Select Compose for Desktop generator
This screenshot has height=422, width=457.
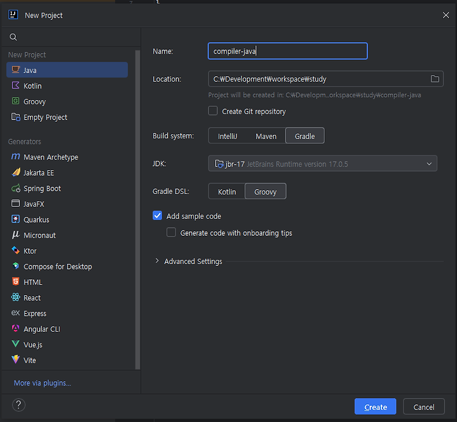(67, 266)
